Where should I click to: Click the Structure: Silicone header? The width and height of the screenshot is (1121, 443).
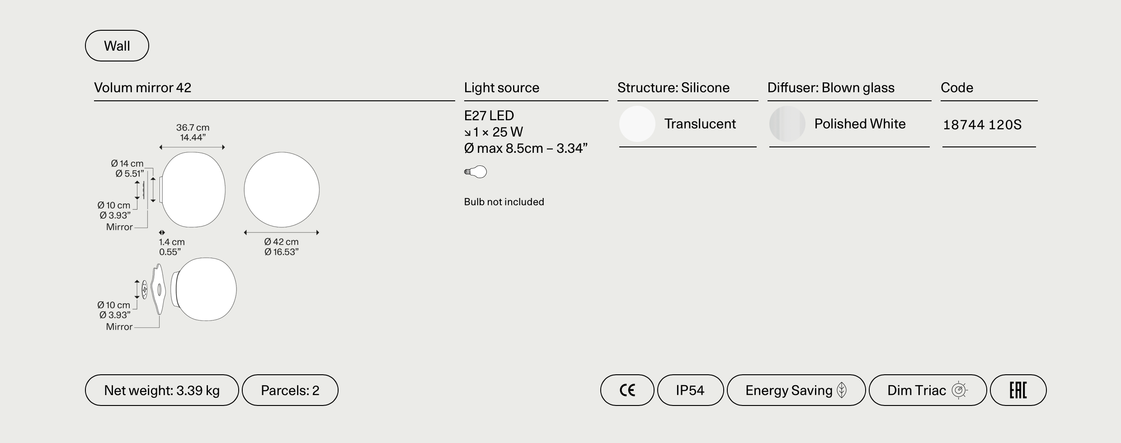click(x=673, y=88)
